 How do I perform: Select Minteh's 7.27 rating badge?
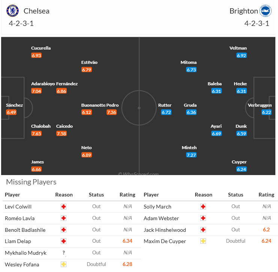191,155
